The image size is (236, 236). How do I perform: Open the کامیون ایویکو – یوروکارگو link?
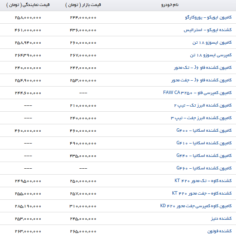tap(208, 17)
